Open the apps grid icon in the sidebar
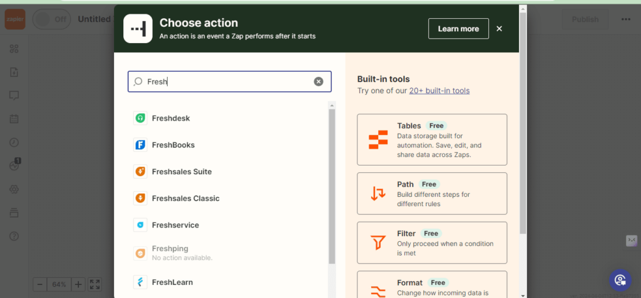 tap(14, 49)
